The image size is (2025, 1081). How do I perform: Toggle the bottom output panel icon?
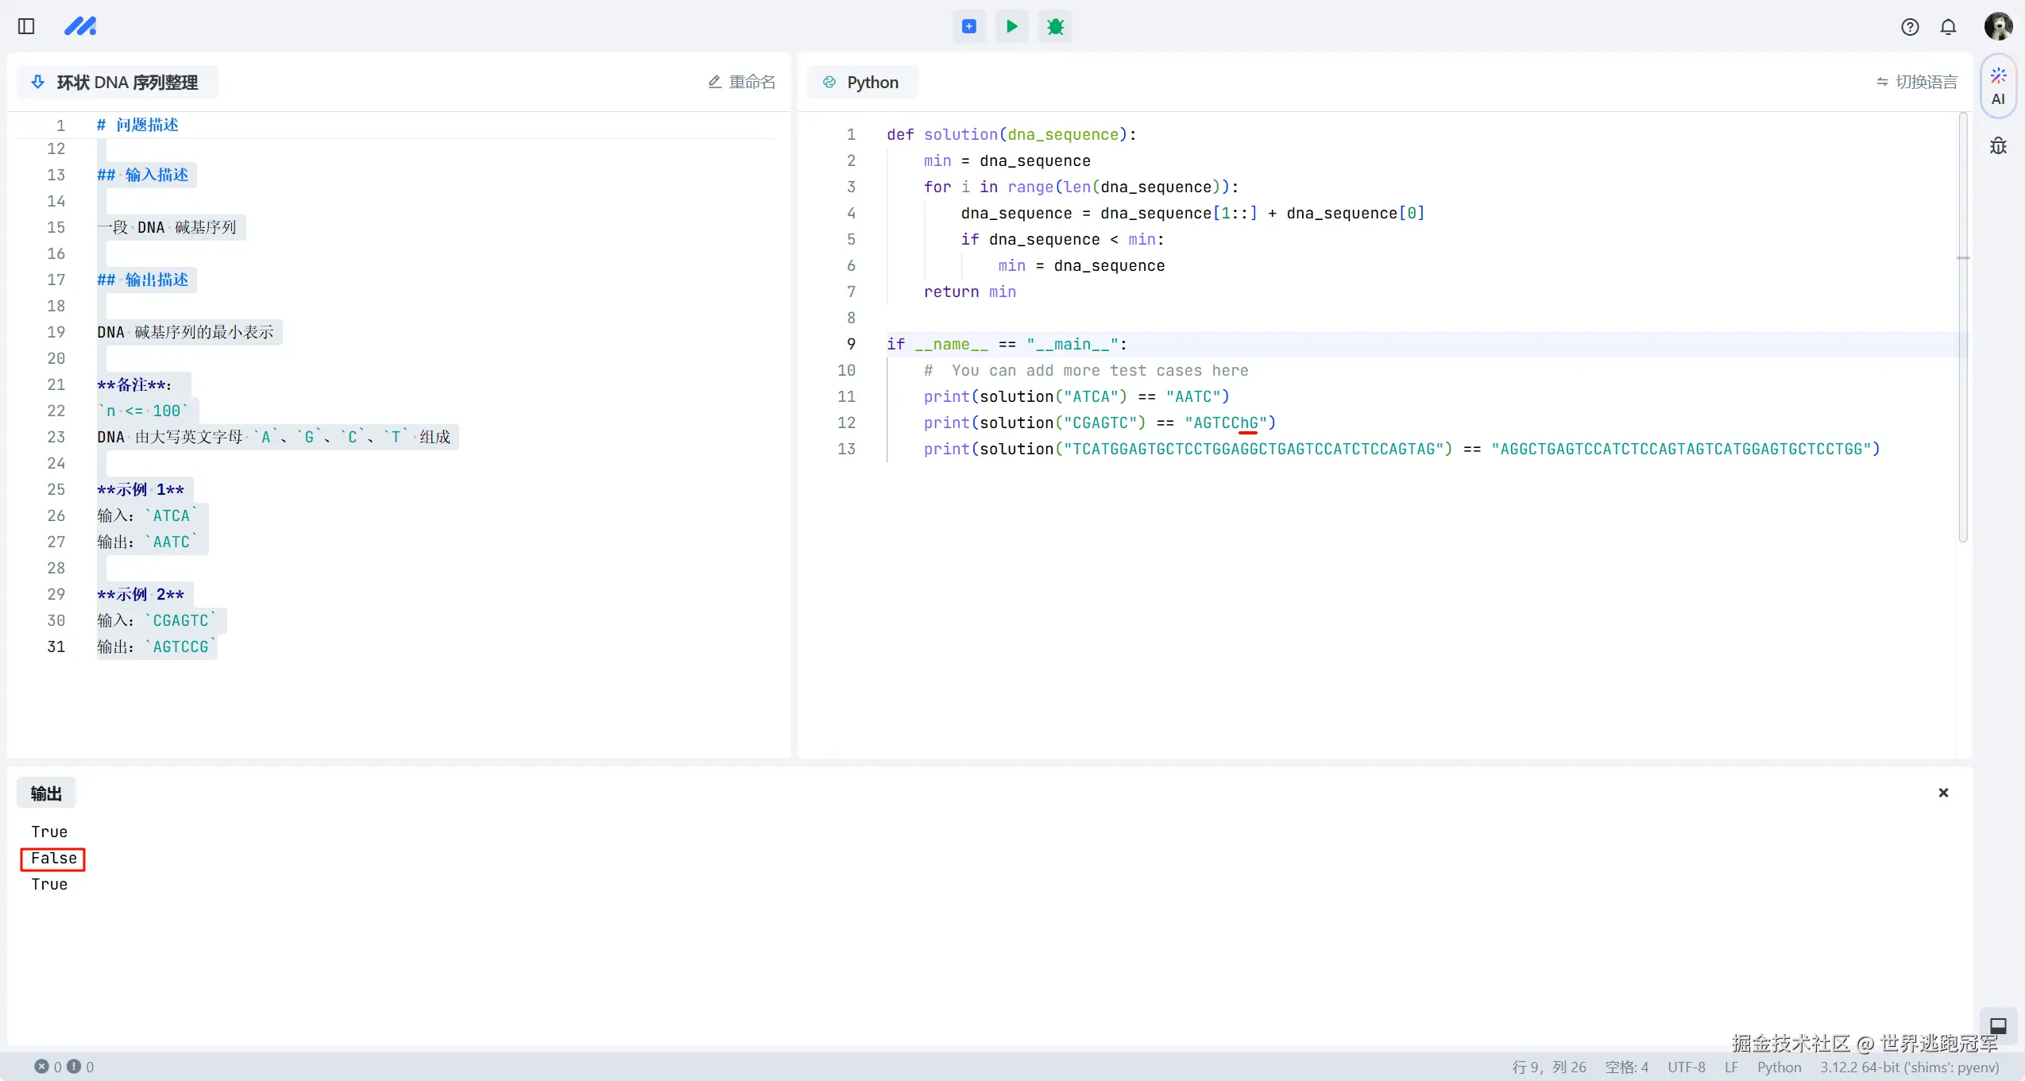pyautogui.click(x=1998, y=1025)
